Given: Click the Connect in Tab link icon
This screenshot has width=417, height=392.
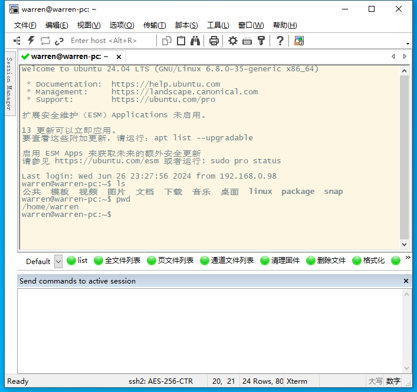Looking at the screenshot, I should pyautogui.click(x=59, y=41).
